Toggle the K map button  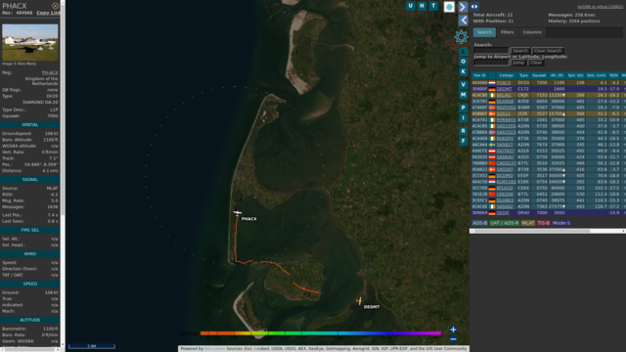(x=463, y=71)
